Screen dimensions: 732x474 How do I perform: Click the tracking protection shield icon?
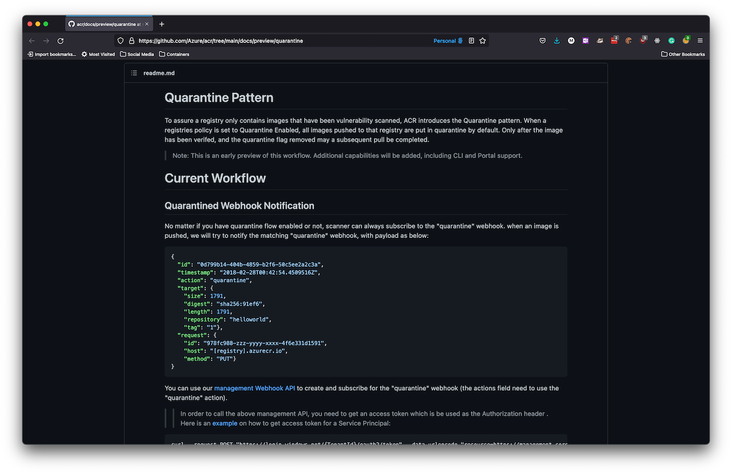(120, 41)
